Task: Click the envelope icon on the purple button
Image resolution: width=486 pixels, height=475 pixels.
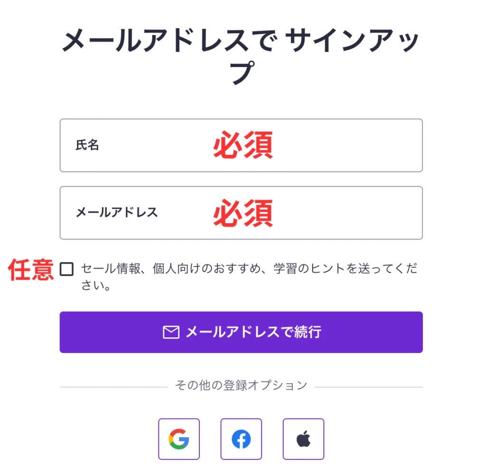Action: point(171,332)
